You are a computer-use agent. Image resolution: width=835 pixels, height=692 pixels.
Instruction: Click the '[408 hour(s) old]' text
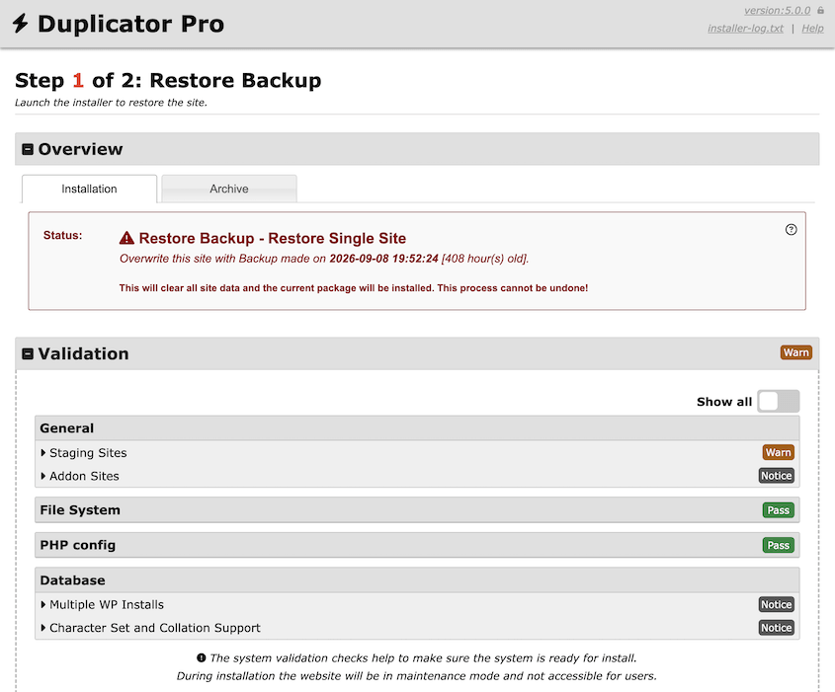(484, 259)
